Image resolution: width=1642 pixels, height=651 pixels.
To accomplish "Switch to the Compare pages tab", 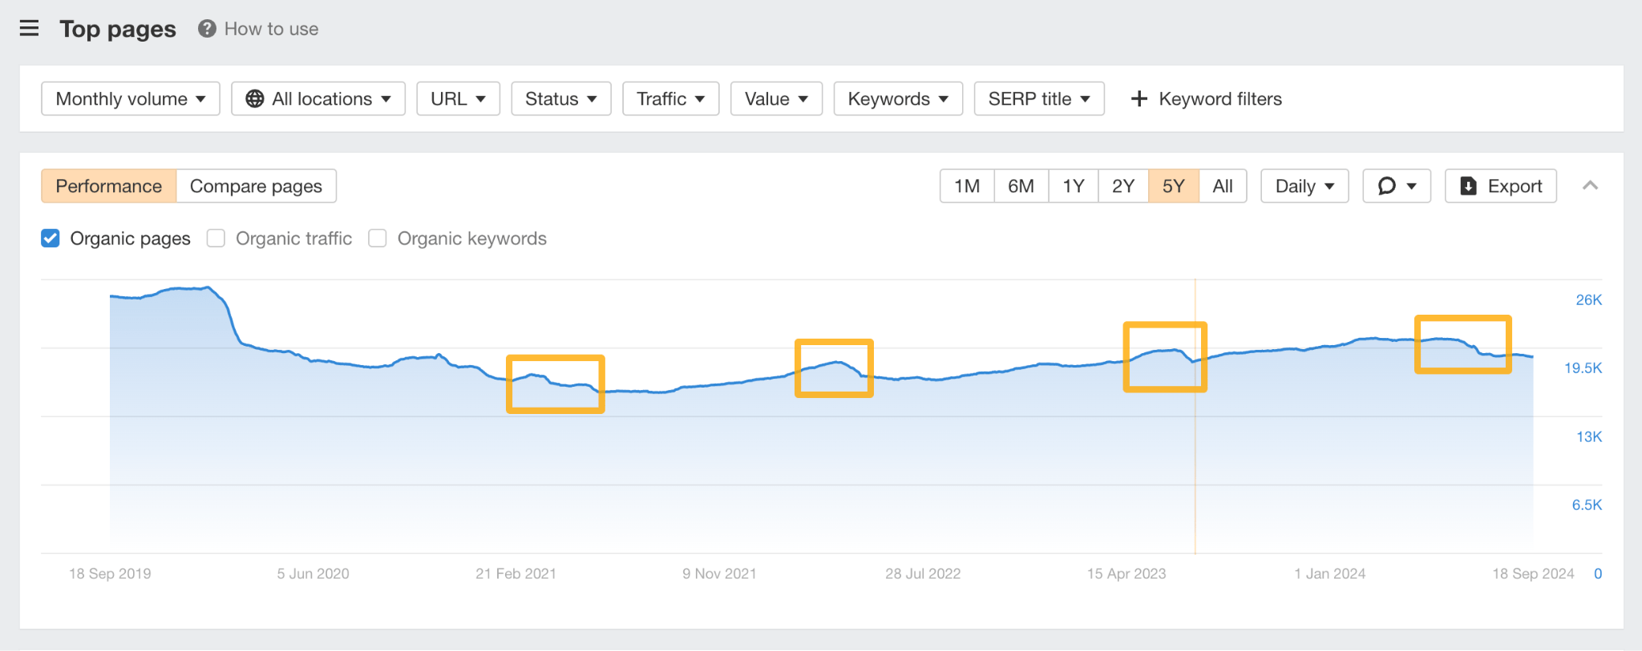I will point(256,186).
